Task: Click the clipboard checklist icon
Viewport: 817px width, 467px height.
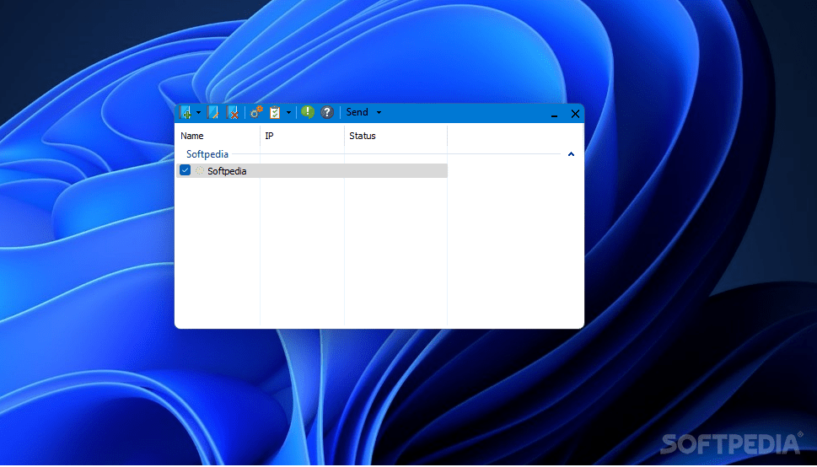Action: click(275, 113)
